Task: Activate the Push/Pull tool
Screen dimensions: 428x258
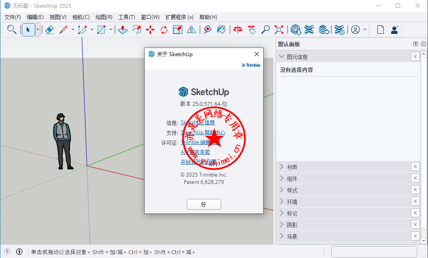Action: (x=123, y=30)
